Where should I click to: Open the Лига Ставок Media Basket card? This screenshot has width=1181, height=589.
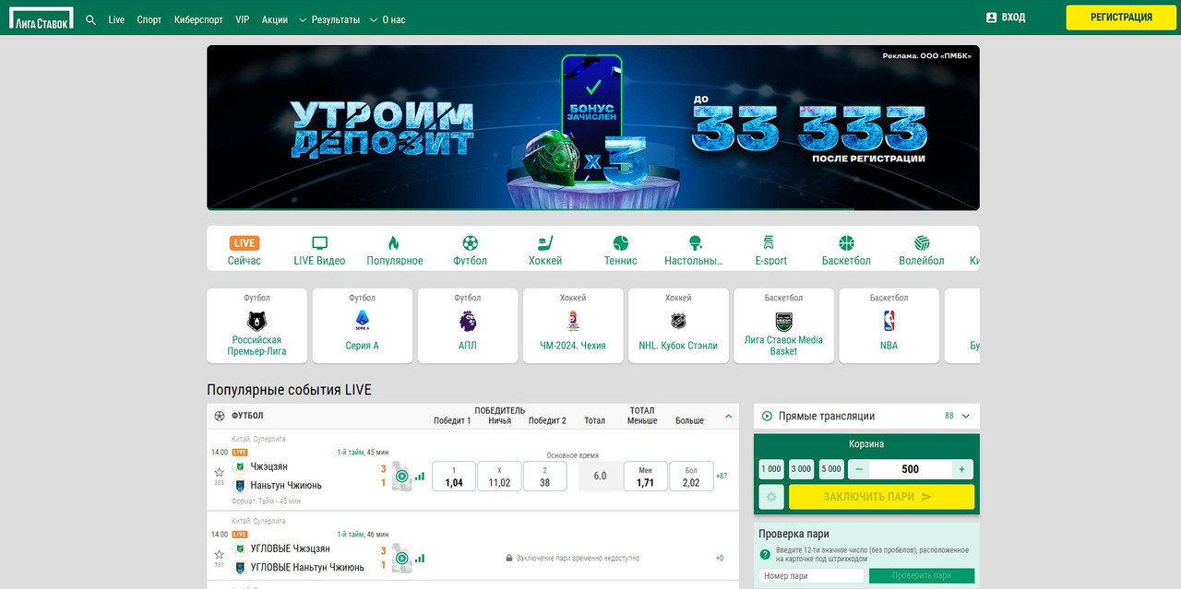pyautogui.click(x=783, y=325)
